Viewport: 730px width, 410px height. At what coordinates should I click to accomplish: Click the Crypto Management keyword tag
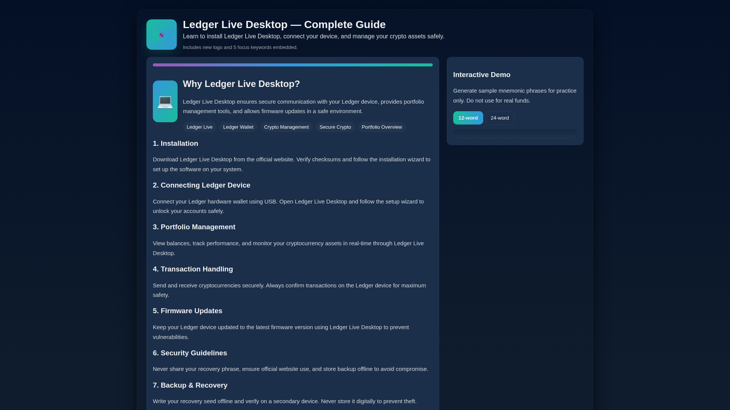286,127
